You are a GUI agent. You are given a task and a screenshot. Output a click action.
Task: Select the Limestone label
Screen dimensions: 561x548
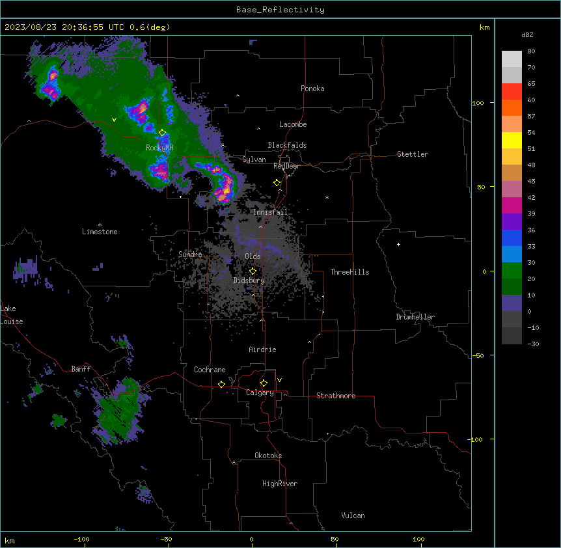coord(100,232)
